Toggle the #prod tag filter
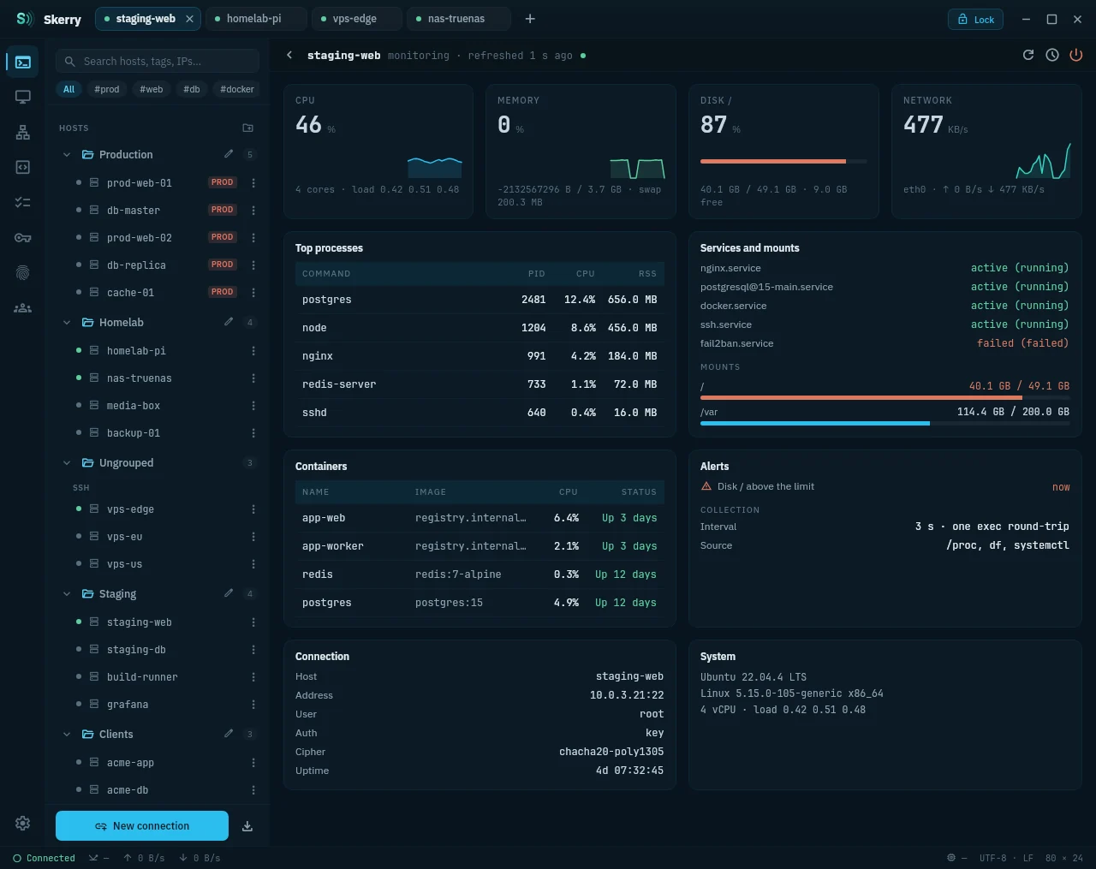1096x869 pixels. pyautogui.click(x=107, y=89)
